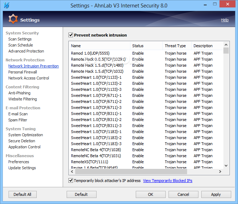238x204 pixels.
Task: Sort by Threat Type column header
Action: (x=177, y=46)
